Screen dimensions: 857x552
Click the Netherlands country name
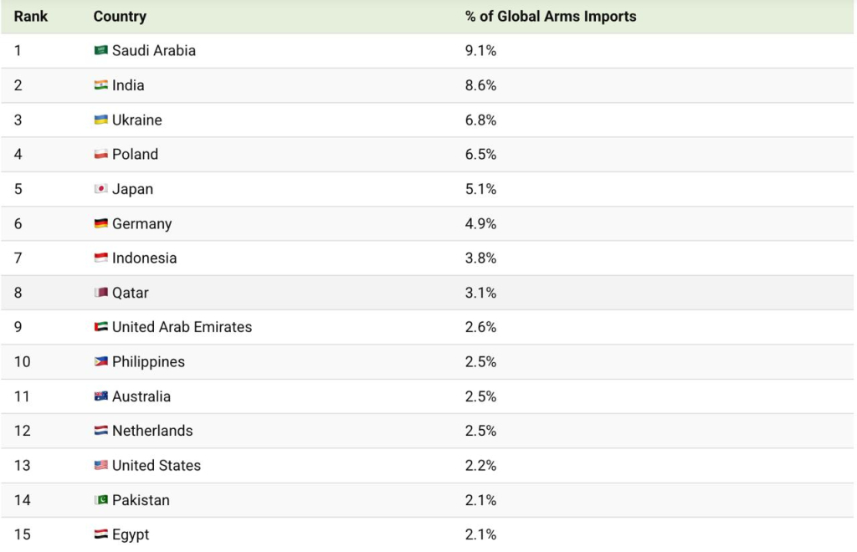(x=152, y=431)
